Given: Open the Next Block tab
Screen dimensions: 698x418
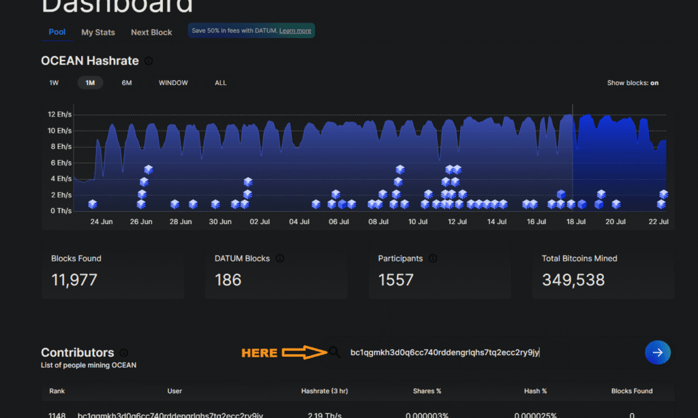Looking at the screenshot, I should (151, 33).
